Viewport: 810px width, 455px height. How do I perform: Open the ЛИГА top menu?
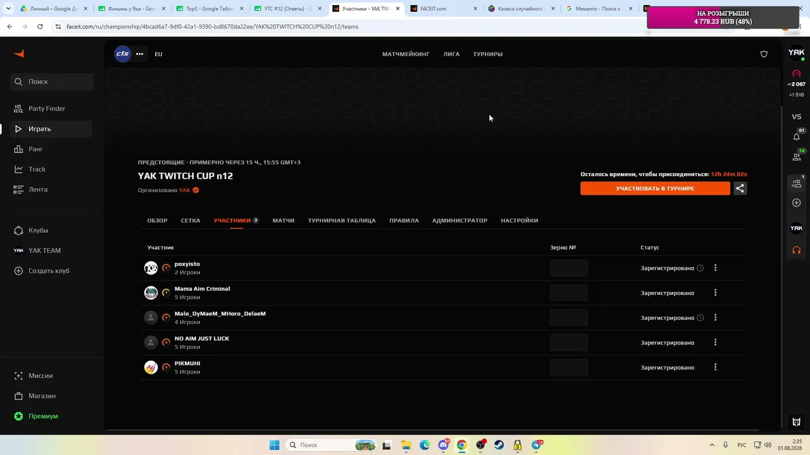[451, 54]
